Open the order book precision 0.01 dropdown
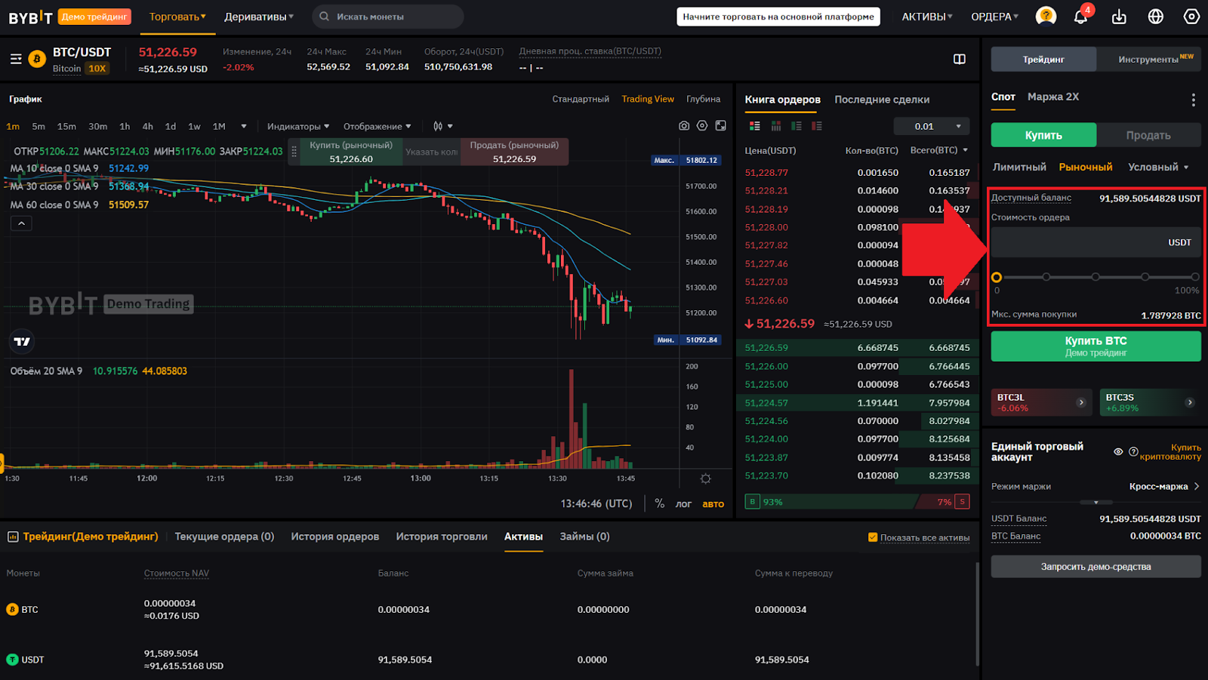The width and height of the screenshot is (1208, 680). [x=931, y=126]
